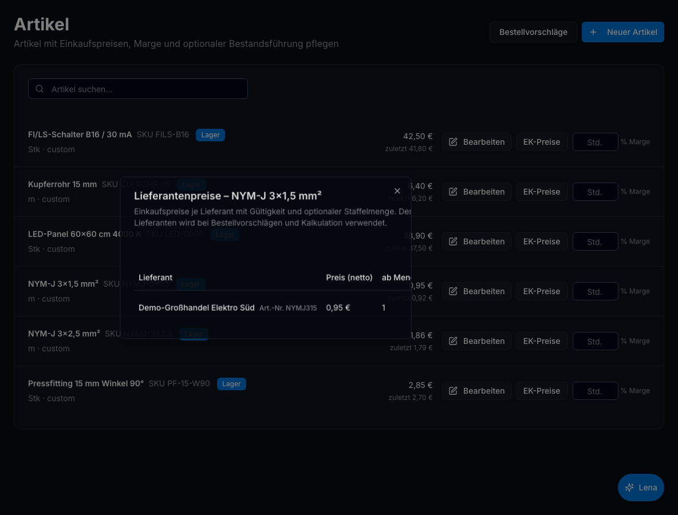Edit the NYM-J 3×1,5 mm² article
678x515 pixels.
click(476, 291)
